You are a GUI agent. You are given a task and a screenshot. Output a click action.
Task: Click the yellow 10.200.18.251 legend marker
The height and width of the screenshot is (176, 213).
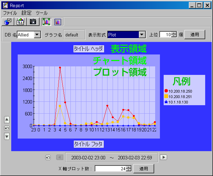click(166, 96)
